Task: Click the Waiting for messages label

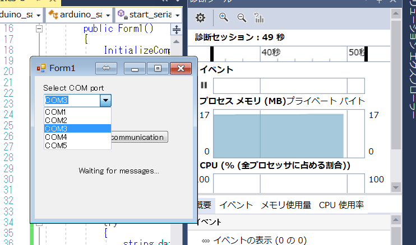Action: coord(119,171)
